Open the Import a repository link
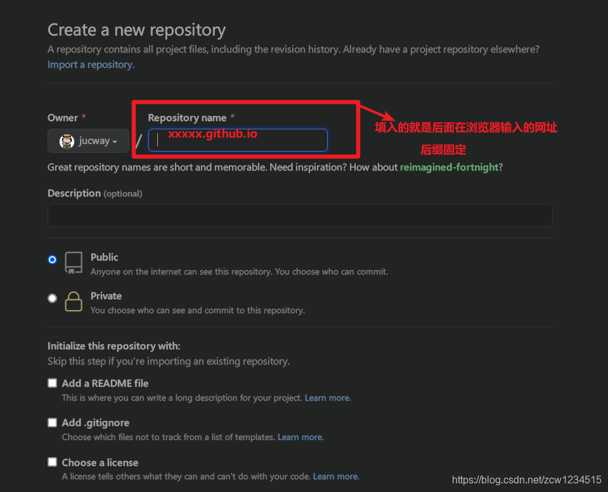Image resolution: width=608 pixels, height=492 pixels. 91,65
